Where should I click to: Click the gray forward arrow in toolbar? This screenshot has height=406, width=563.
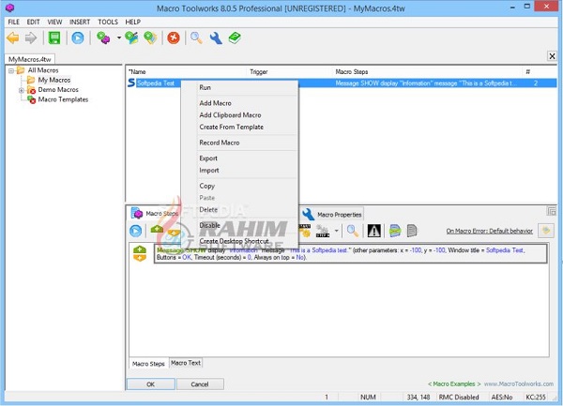click(x=31, y=38)
